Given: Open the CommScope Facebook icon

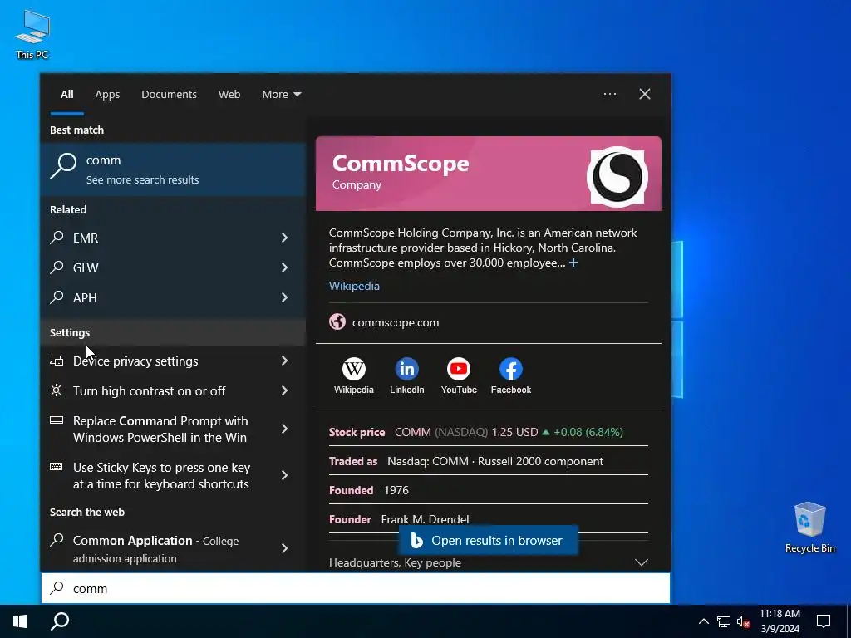Looking at the screenshot, I should (x=511, y=369).
